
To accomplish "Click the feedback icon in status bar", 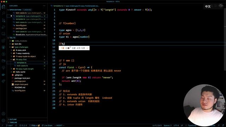I will (x=219, y=126).
